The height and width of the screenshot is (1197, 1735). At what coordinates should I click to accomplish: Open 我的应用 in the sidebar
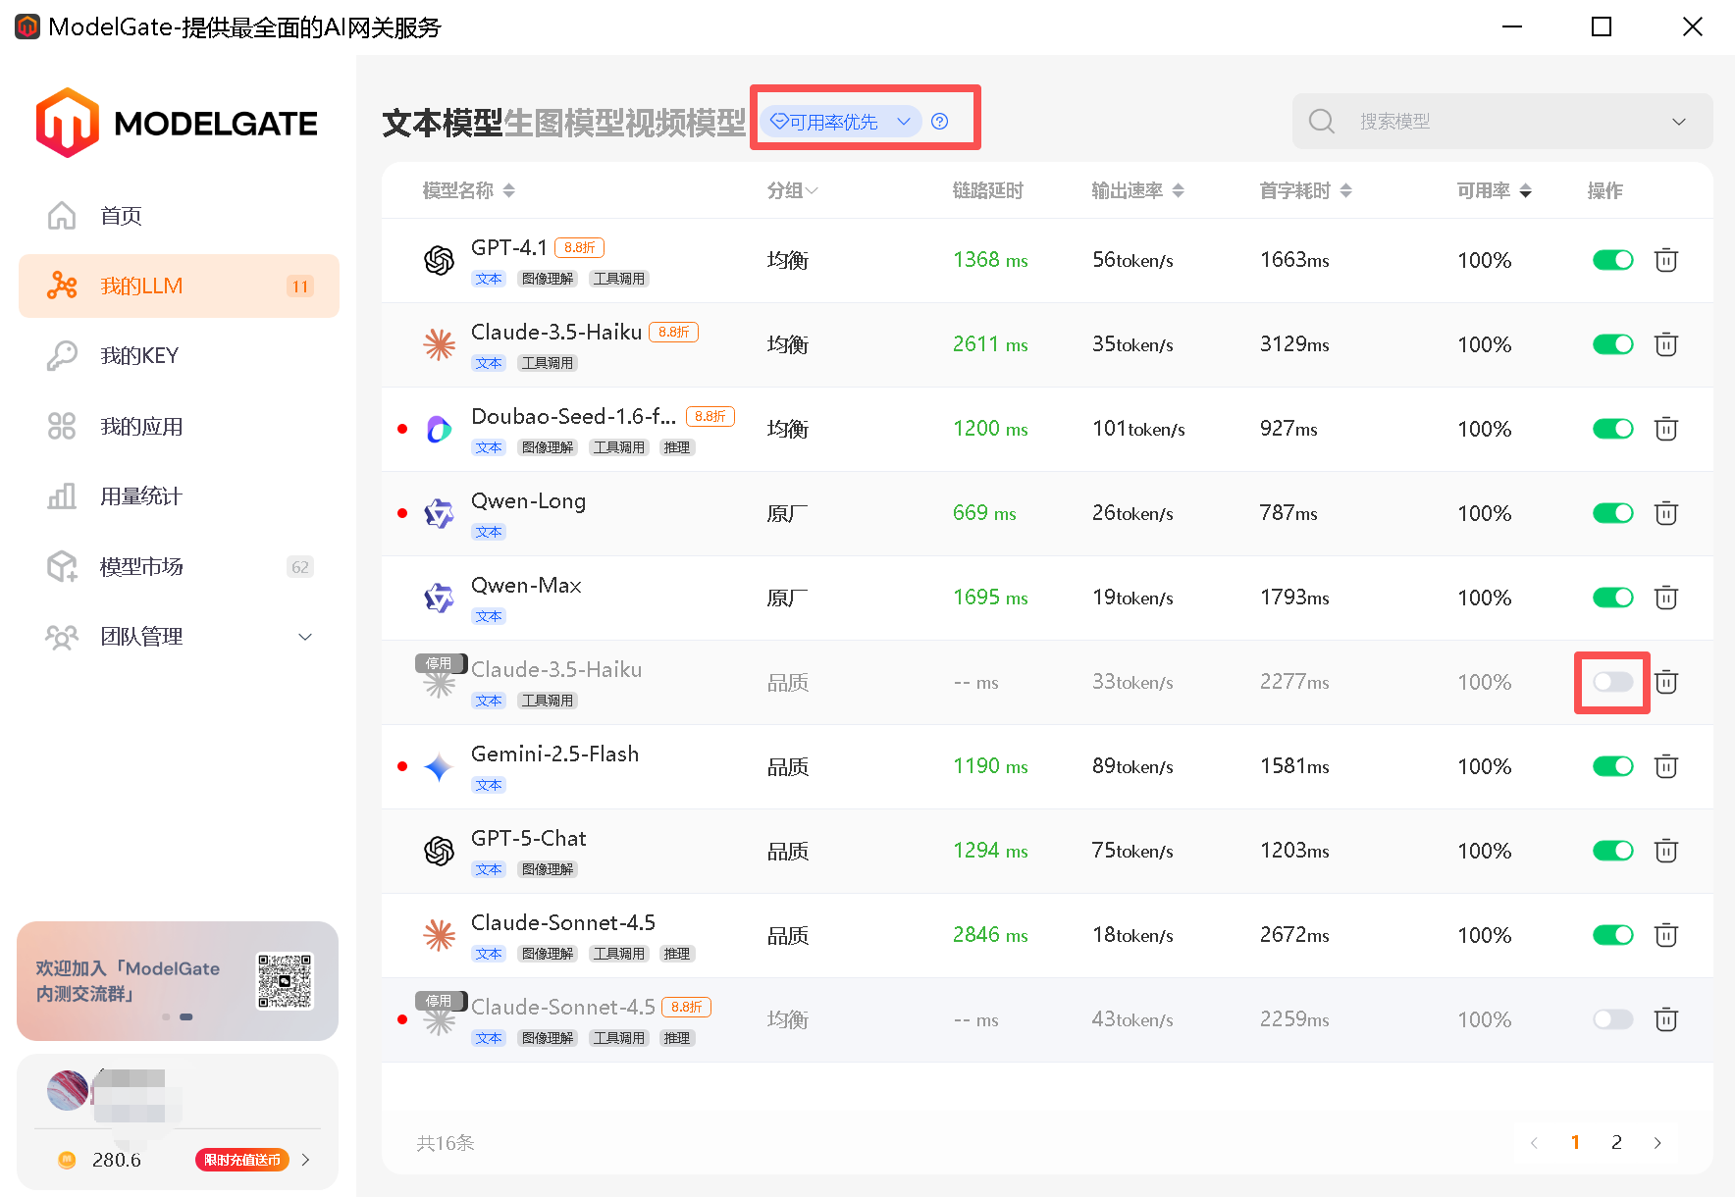(x=139, y=426)
